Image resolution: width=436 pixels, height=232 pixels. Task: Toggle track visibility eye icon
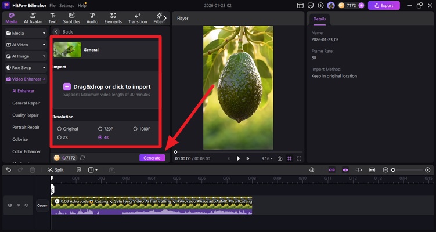coord(18,205)
